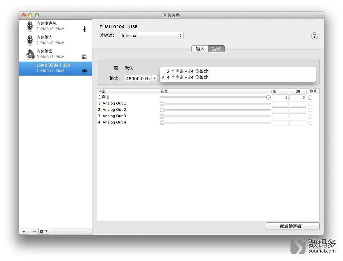Click the 4: Analog Out 4 channel label
This screenshot has width=343, height=261.
112,122
